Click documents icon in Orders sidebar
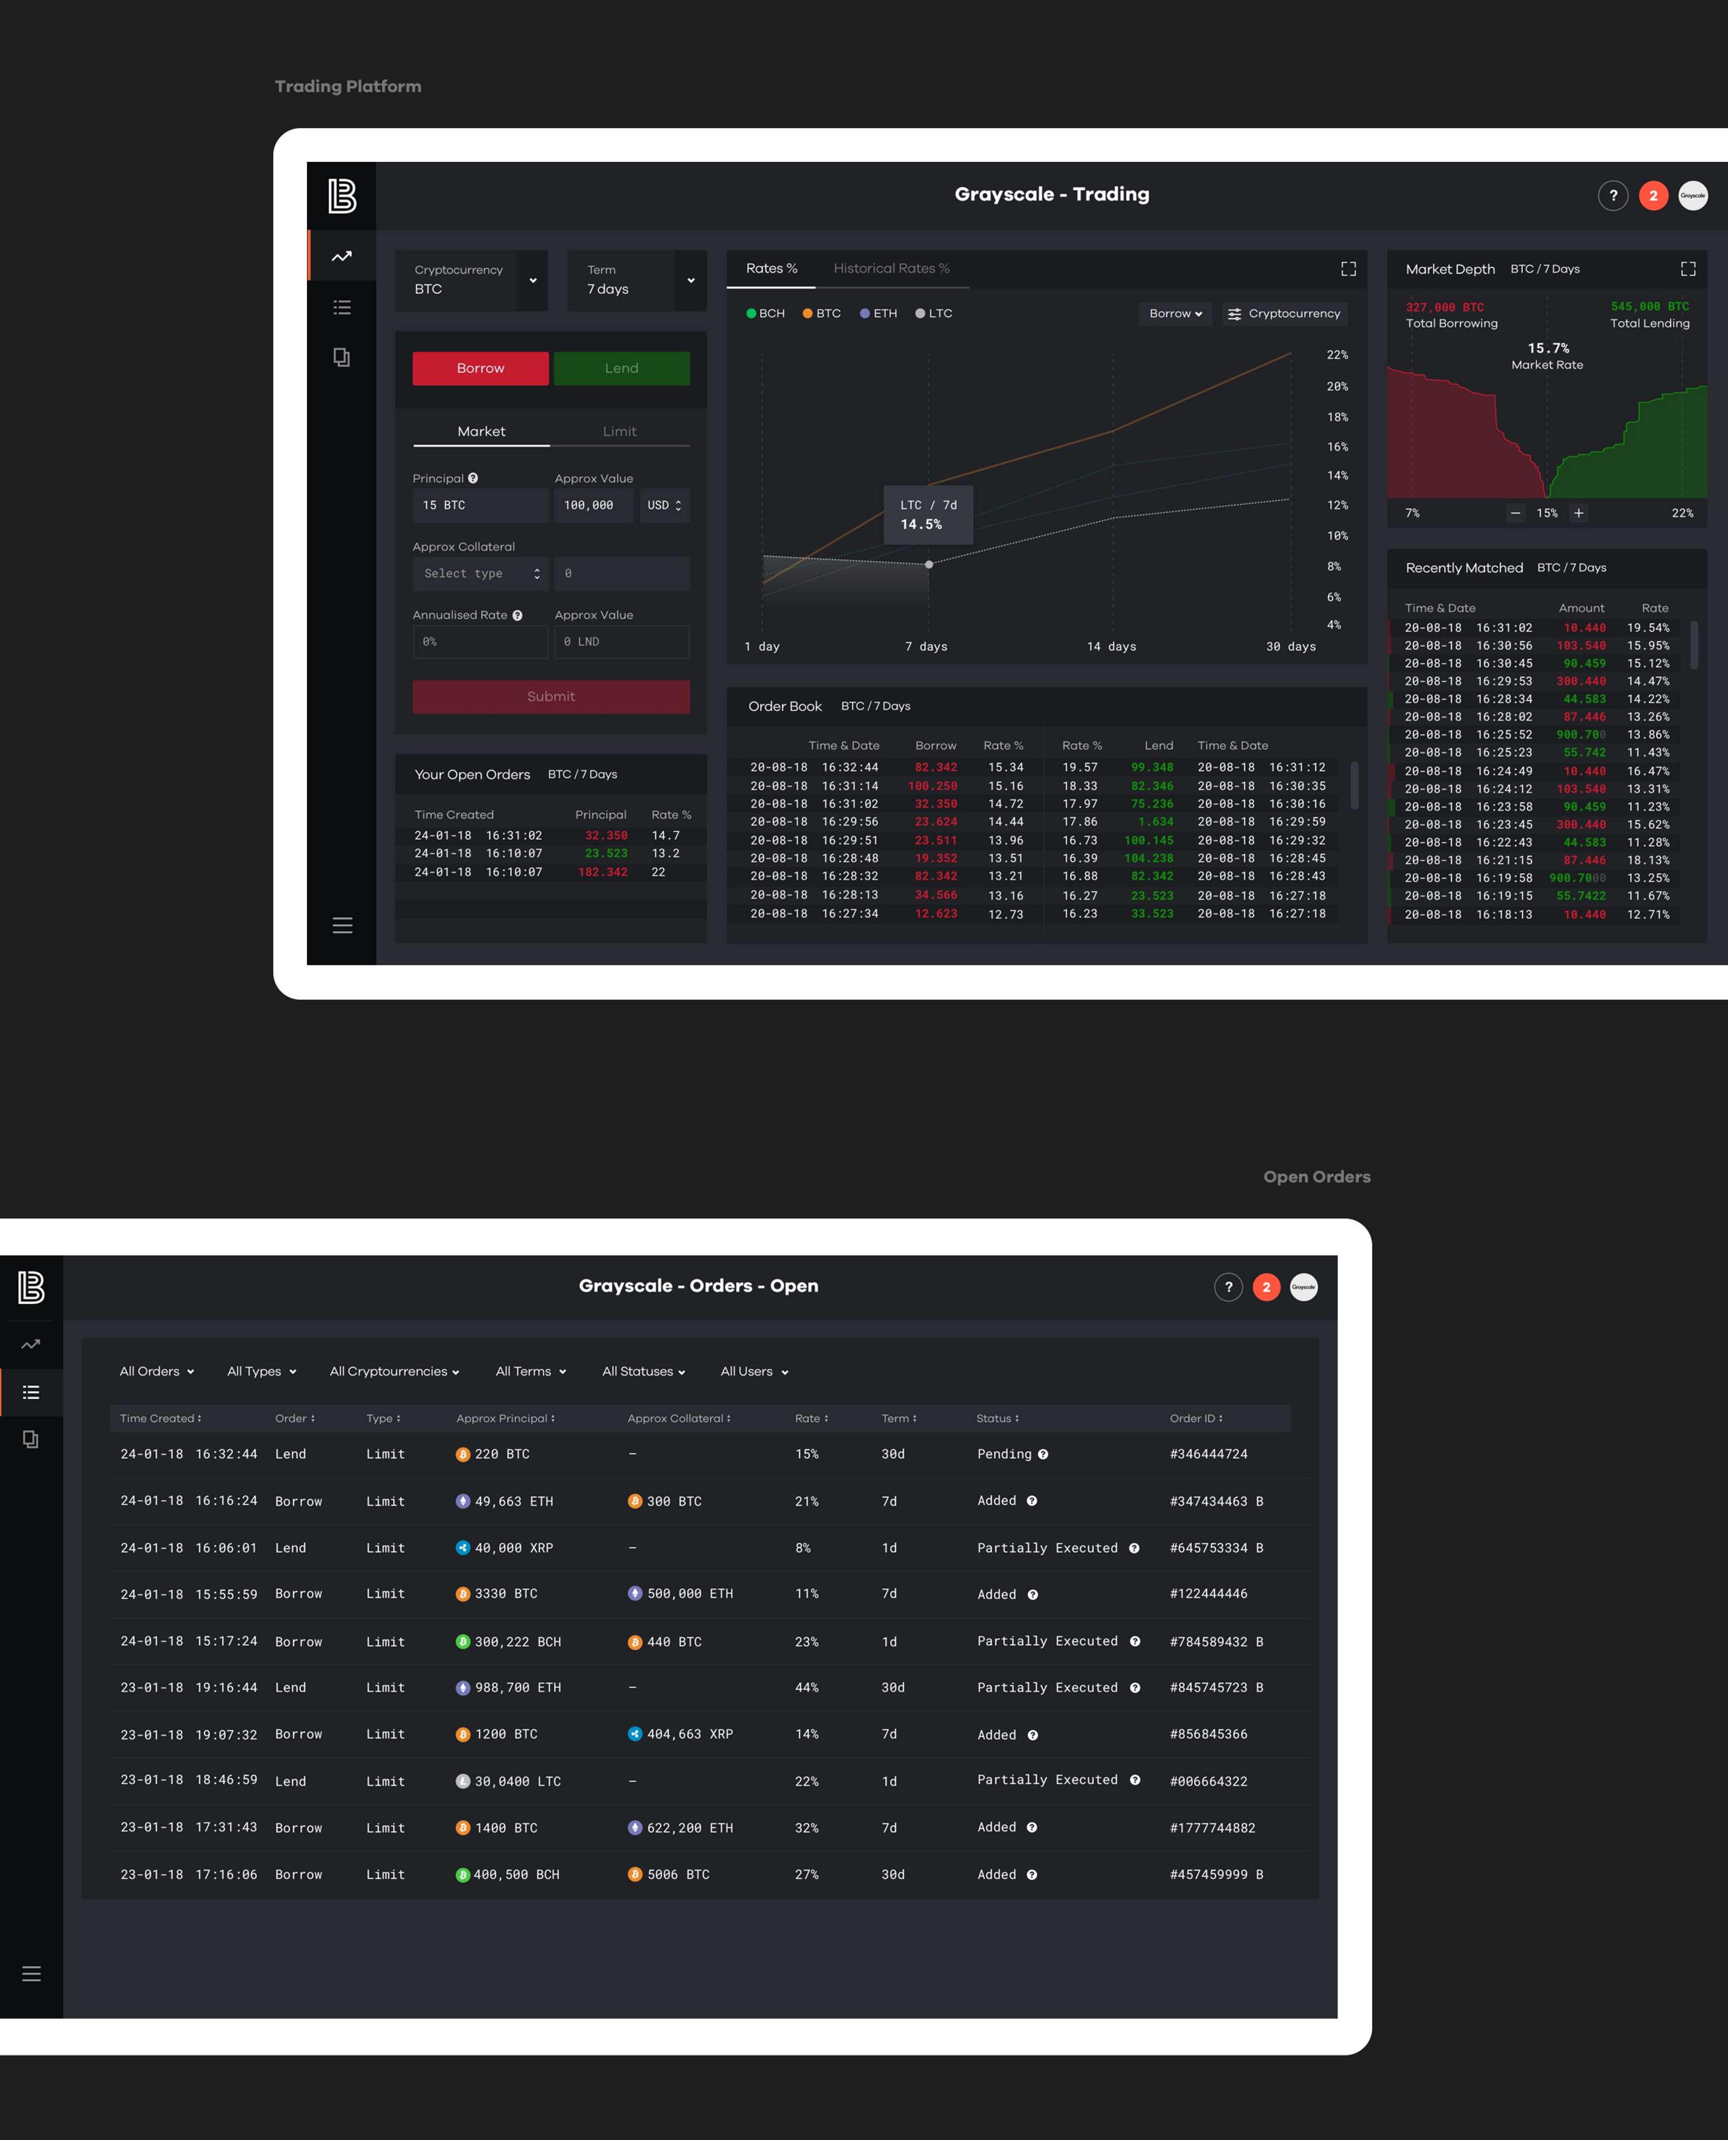Viewport: 1728px width, 2140px height. click(31, 1440)
